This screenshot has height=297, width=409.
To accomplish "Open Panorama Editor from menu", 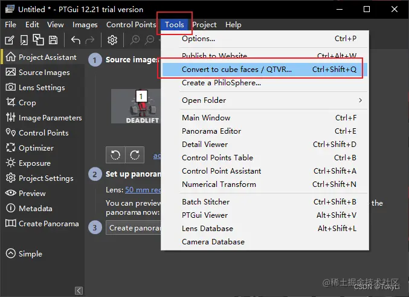I will (265, 131).
